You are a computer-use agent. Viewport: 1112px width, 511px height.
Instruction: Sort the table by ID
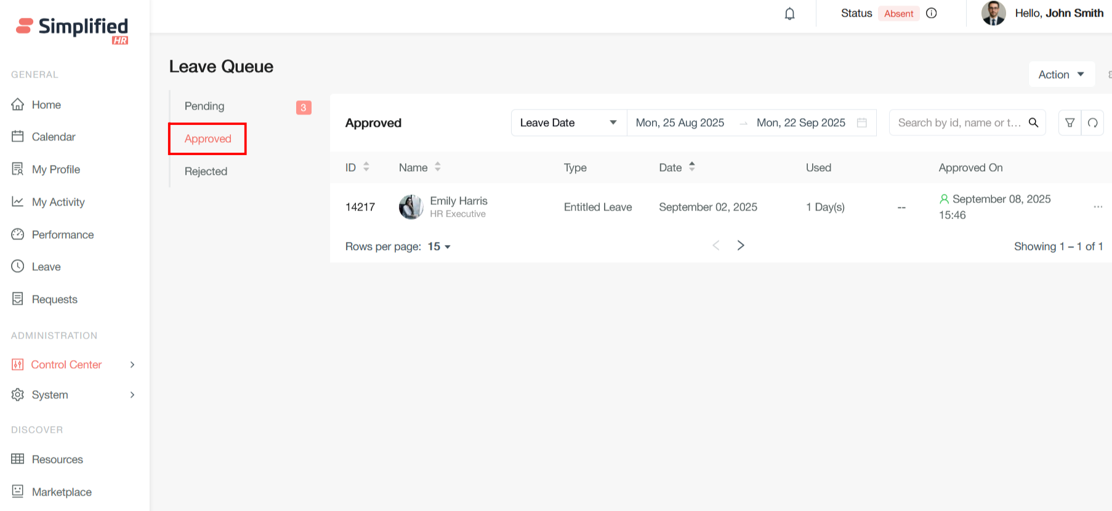[x=366, y=167]
